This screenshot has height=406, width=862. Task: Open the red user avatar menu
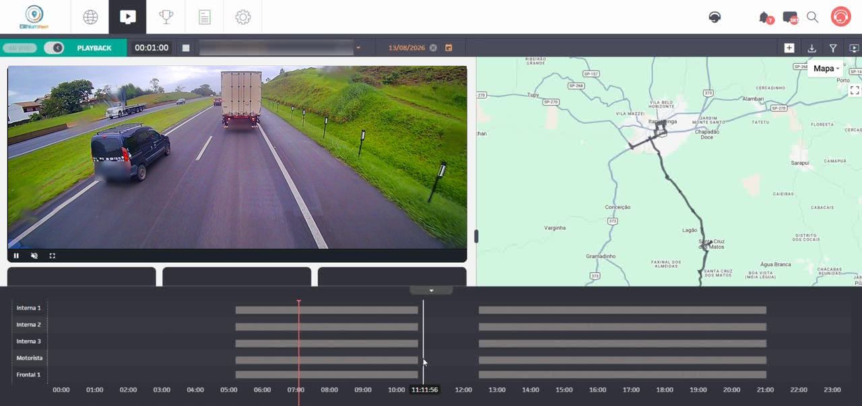pyautogui.click(x=840, y=17)
